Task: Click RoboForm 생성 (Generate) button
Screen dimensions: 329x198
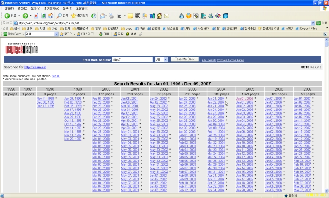Action: tap(131, 34)
